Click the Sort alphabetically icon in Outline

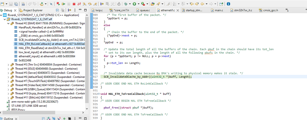tap(49, 118)
